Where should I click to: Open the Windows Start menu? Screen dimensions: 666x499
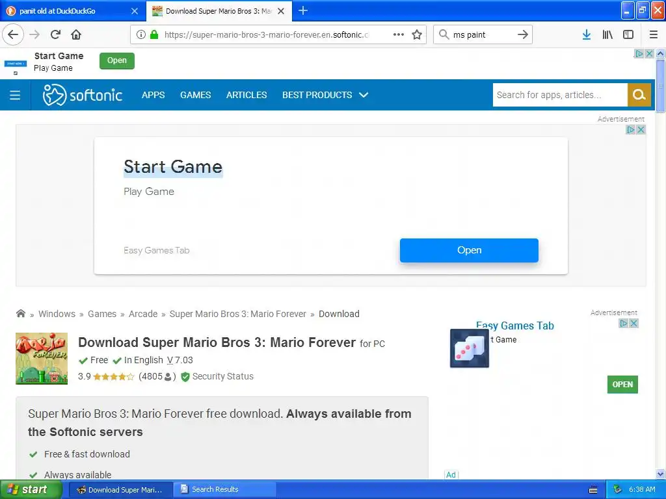click(x=31, y=490)
